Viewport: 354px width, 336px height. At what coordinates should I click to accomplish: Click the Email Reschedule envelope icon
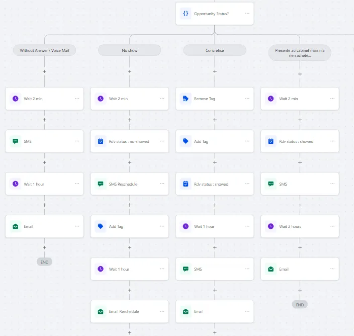(x=101, y=312)
